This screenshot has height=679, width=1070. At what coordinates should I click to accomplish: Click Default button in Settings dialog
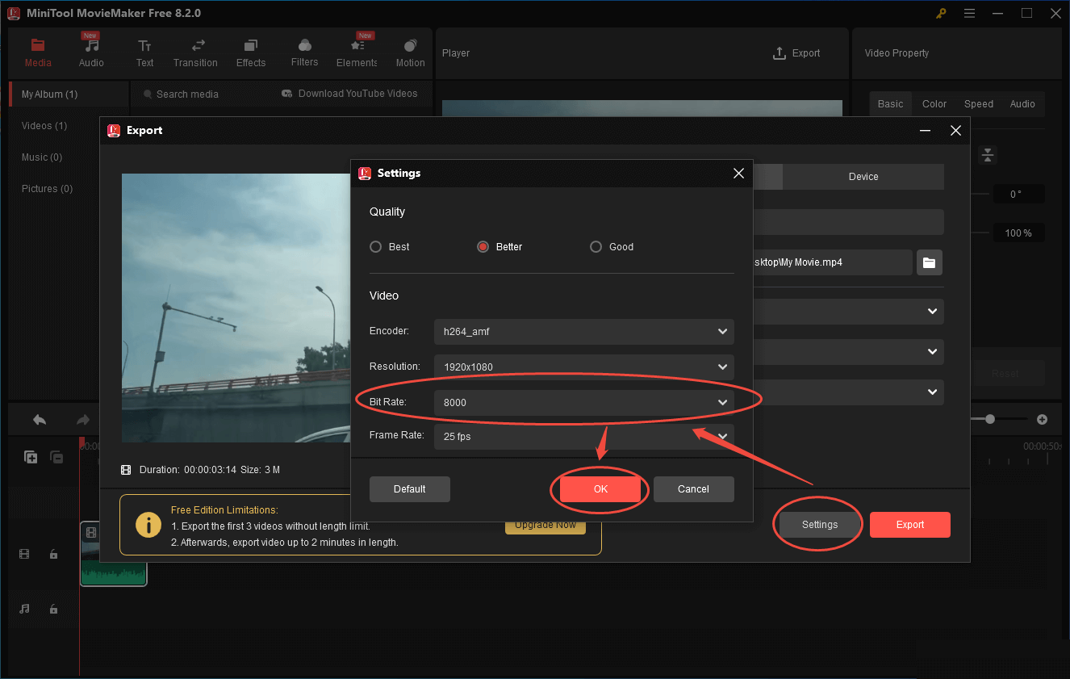(x=409, y=489)
